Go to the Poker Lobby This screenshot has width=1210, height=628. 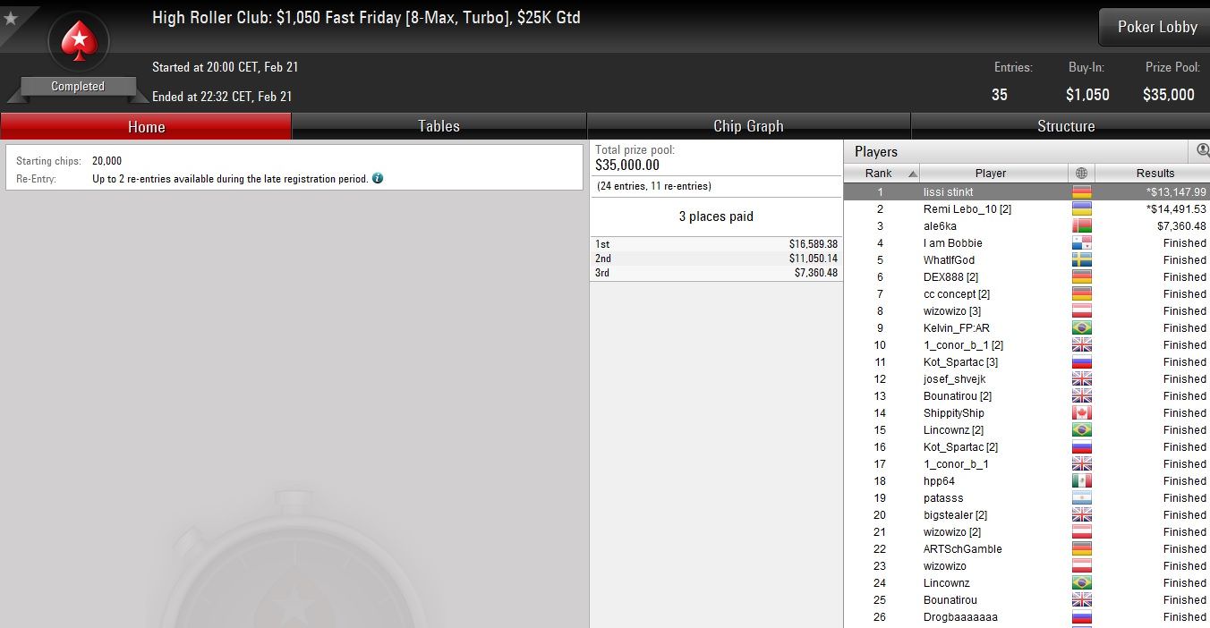(x=1156, y=27)
